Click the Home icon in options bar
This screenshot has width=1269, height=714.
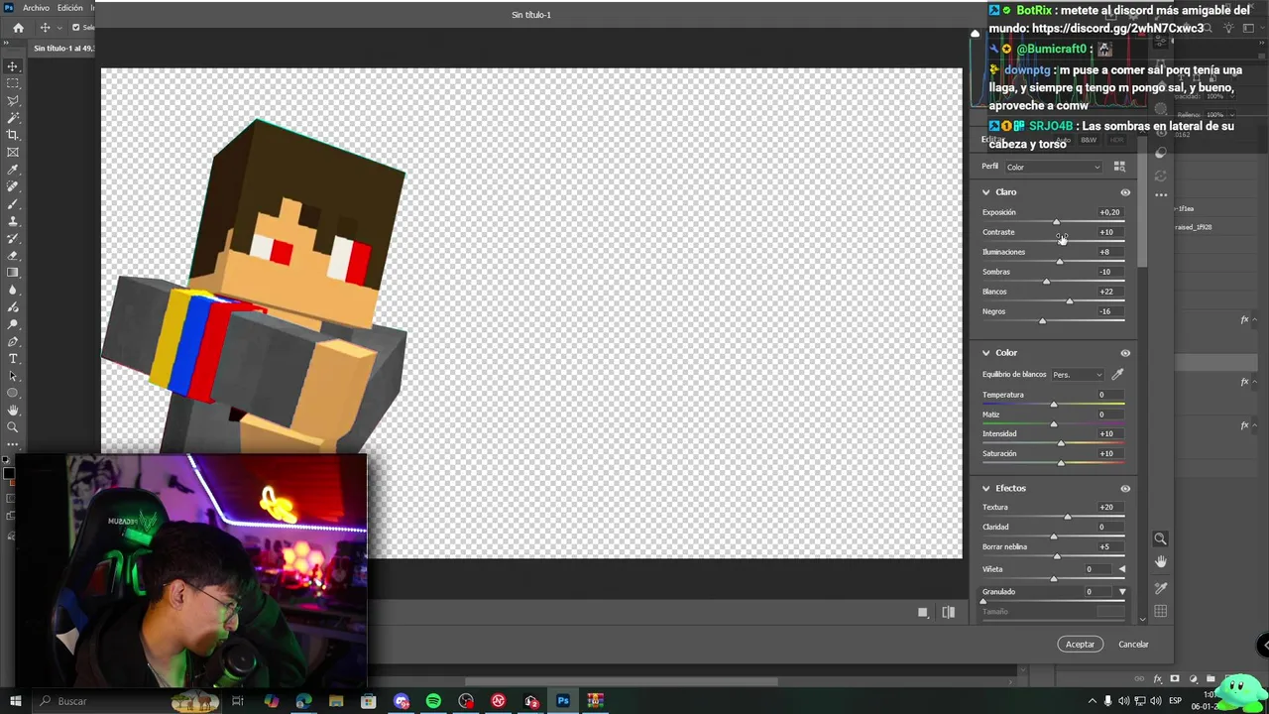tap(18, 28)
